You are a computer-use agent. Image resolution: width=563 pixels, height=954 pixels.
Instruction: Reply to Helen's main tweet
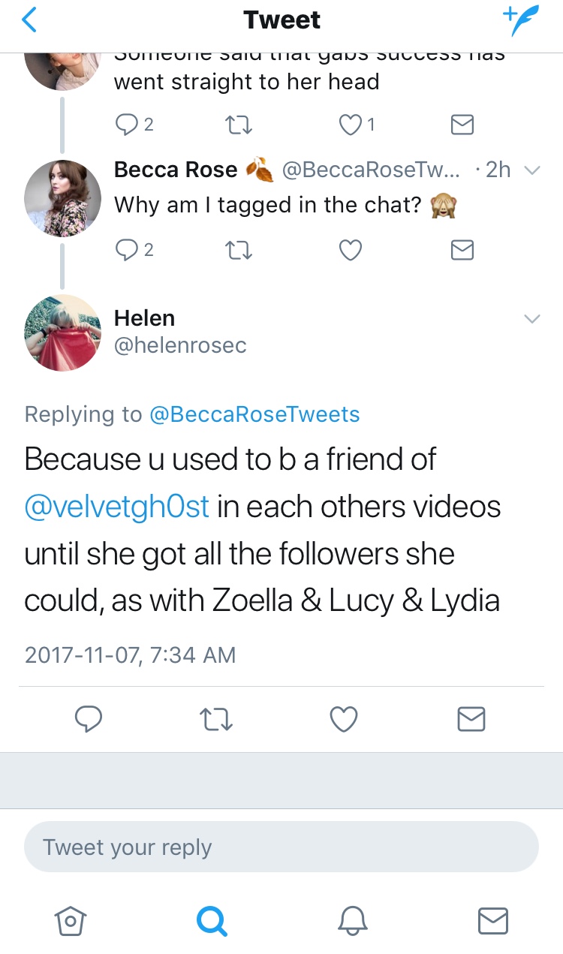(89, 720)
